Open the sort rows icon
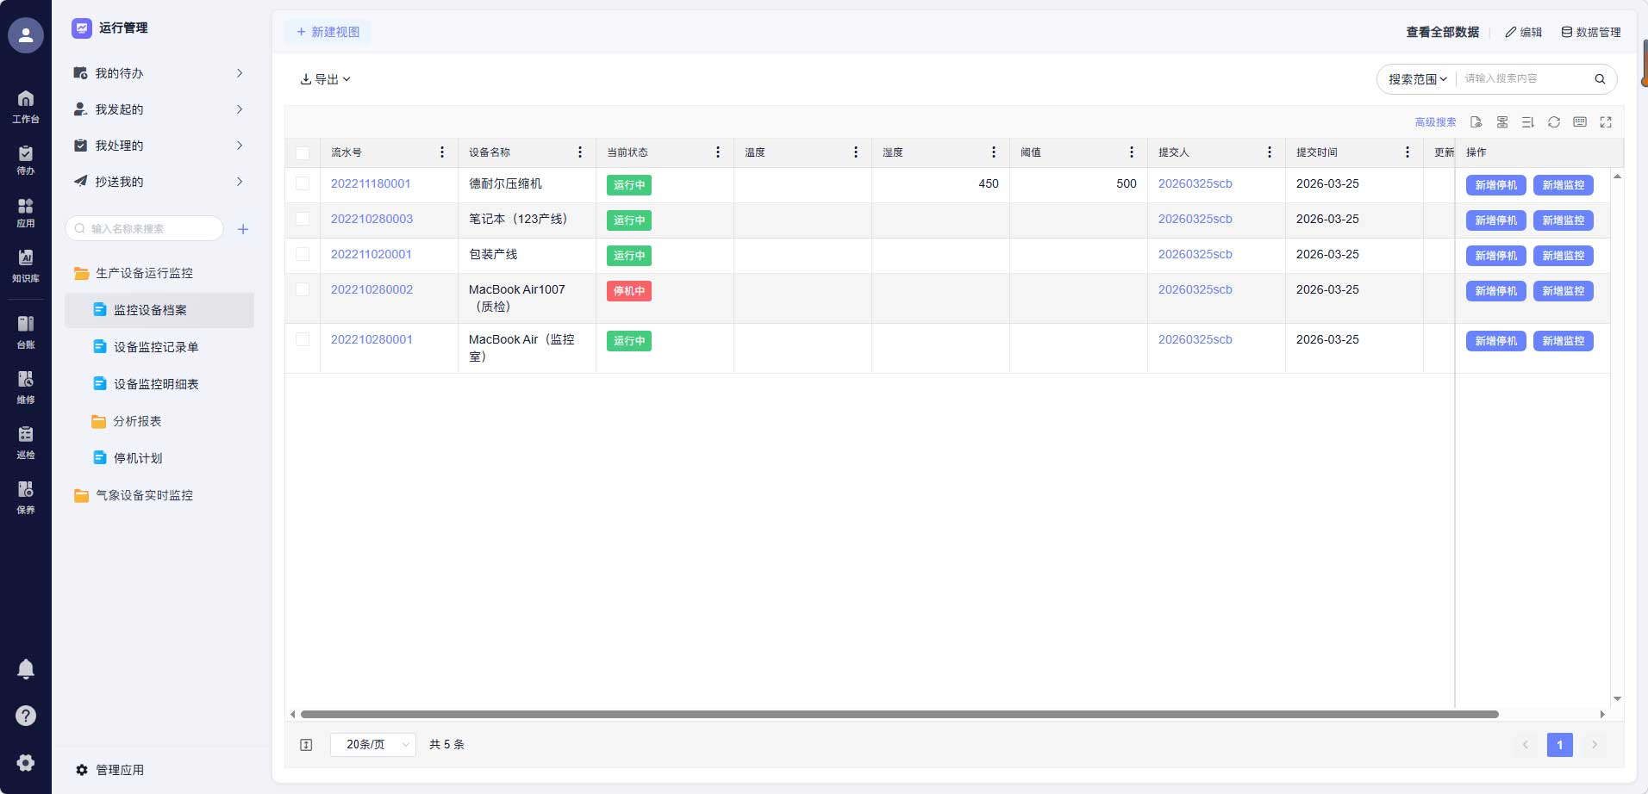The width and height of the screenshot is (1648, 794). click(1527, 122)
